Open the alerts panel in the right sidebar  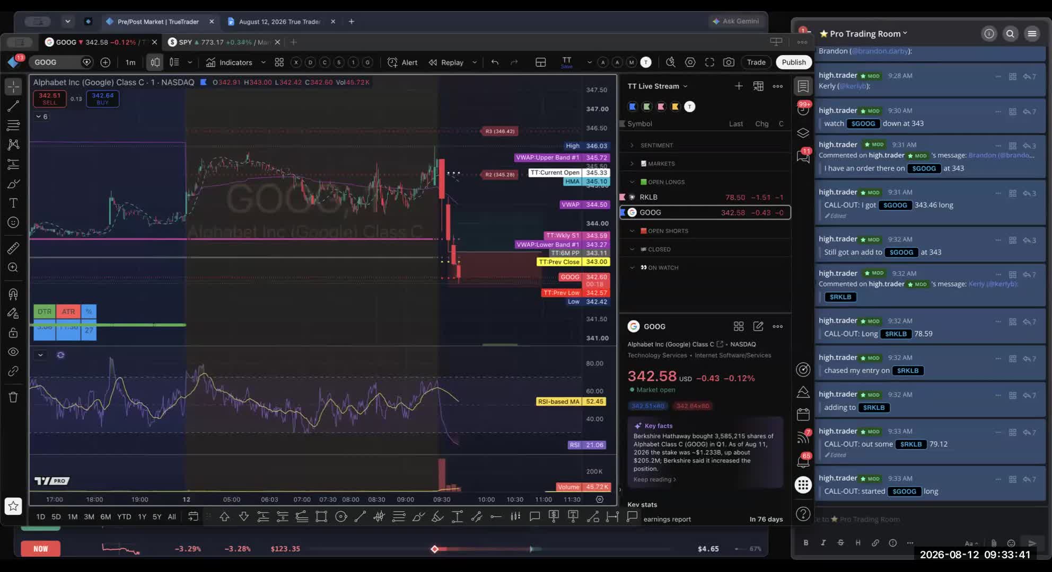pyautogui.click(x=803, y=109)
